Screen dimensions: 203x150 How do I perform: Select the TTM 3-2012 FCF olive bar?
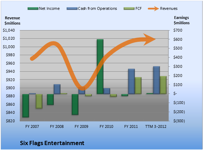(x=163, y=85)
